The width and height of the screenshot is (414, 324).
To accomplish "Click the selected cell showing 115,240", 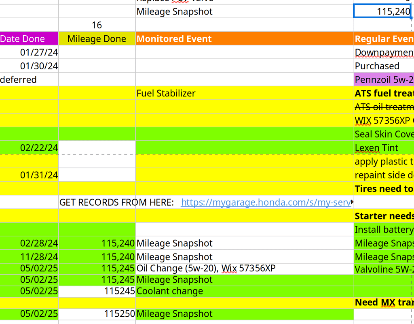I will click(x=383, y=11).
